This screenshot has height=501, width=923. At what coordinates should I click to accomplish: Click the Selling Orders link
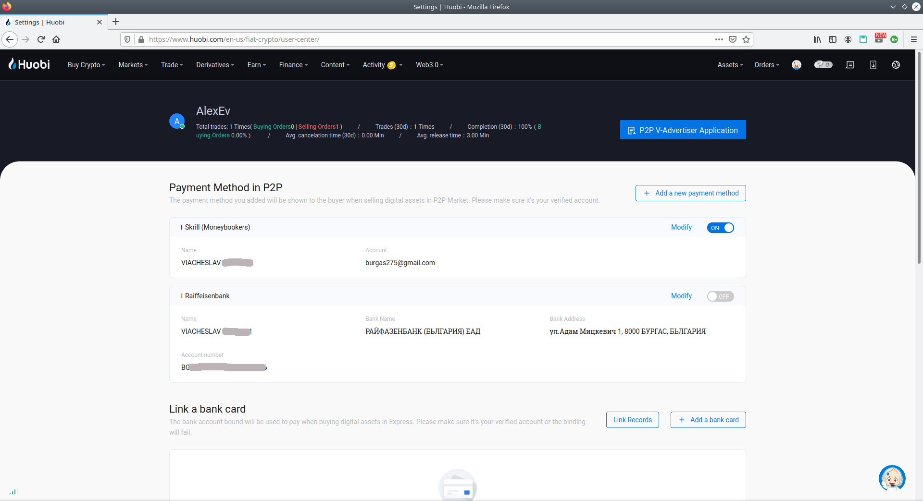pos(317,127)
